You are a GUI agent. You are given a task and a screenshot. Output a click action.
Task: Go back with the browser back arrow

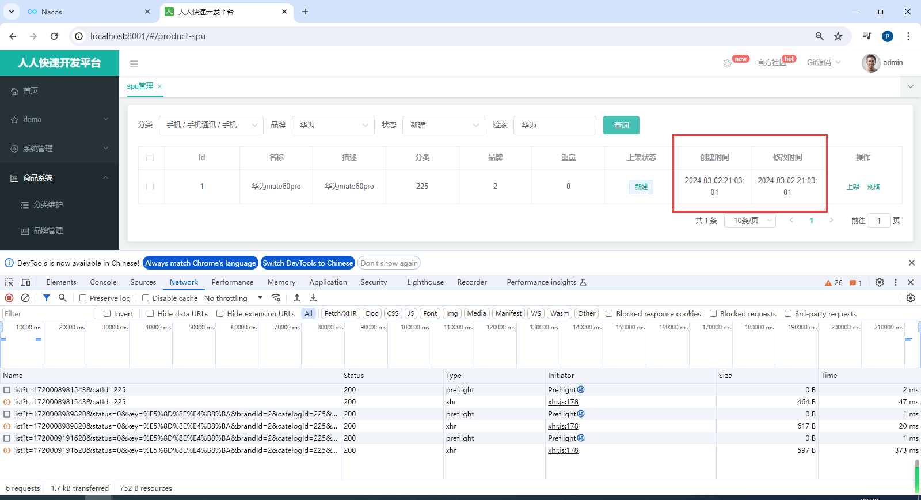tap(13, 36)
